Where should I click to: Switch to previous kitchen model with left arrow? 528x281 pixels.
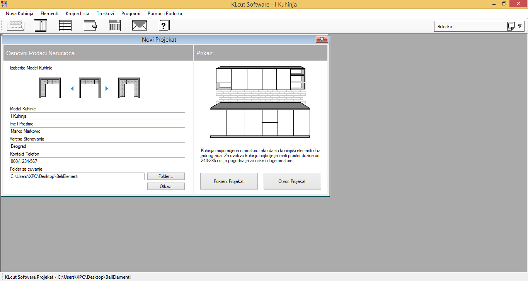click(x=72, y=89)
